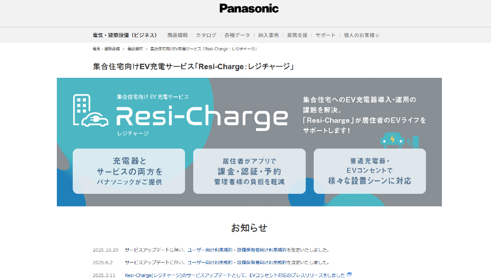Select 各種データ in the navigation bar
This screenshot has width=491, height=278.
237,35
